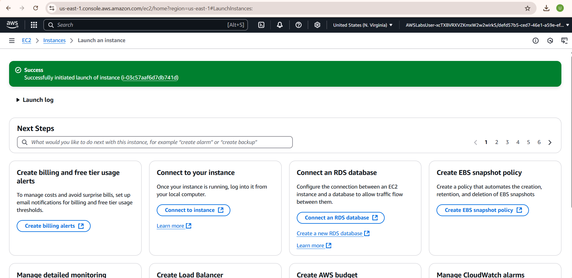Click Create billing and free tier usage alerts heading

[68, 177]
